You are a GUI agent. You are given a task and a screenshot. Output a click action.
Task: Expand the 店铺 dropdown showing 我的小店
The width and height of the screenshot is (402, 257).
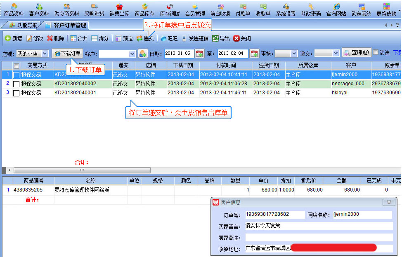click(x=45, y=54)
